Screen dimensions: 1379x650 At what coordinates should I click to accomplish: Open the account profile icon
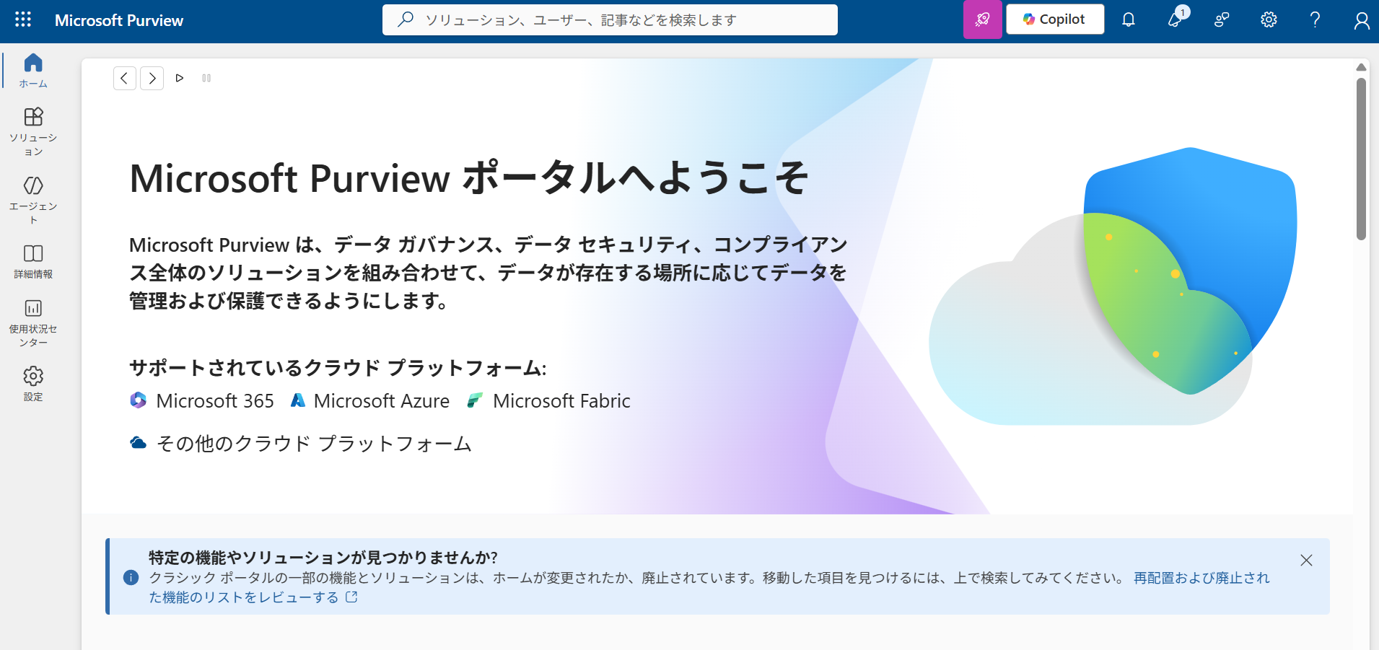pos(1361,20)
